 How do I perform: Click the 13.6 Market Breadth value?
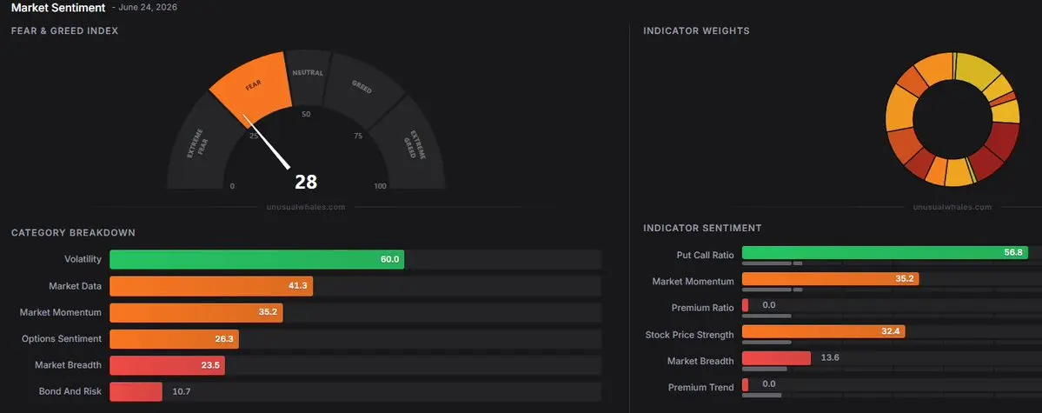coord(830,358)
